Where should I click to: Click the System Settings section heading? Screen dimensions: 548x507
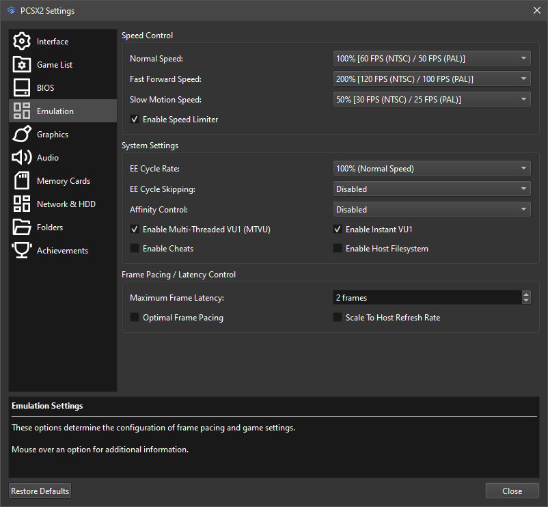[x=150, y=146]
